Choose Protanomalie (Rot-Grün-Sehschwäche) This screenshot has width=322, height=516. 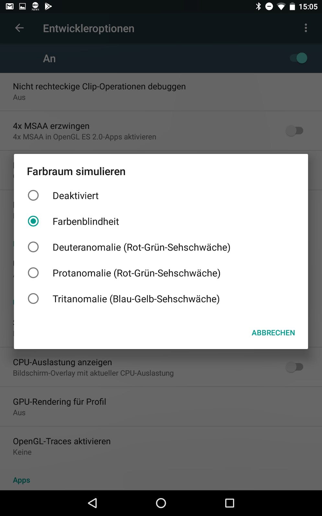pos(161,273)
